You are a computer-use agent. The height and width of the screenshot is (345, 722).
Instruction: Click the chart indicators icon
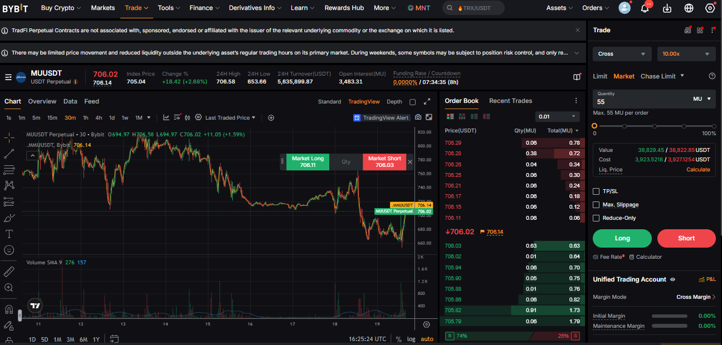166,117
